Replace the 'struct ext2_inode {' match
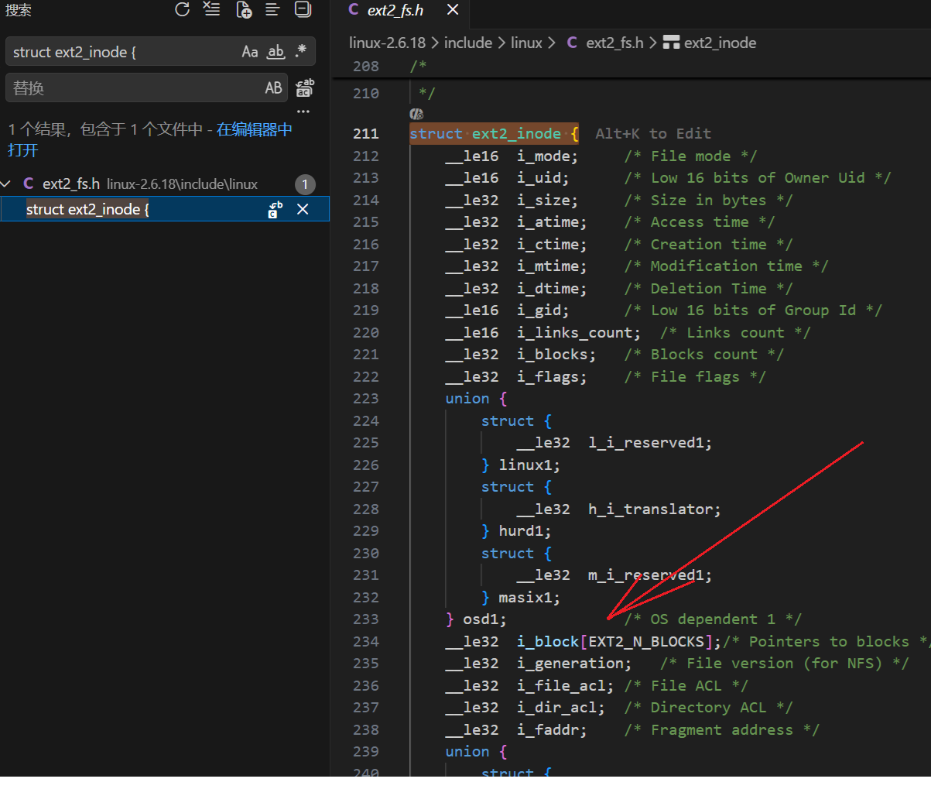The height and width of the screenshot is (789, 931). (x=276, y=209)
